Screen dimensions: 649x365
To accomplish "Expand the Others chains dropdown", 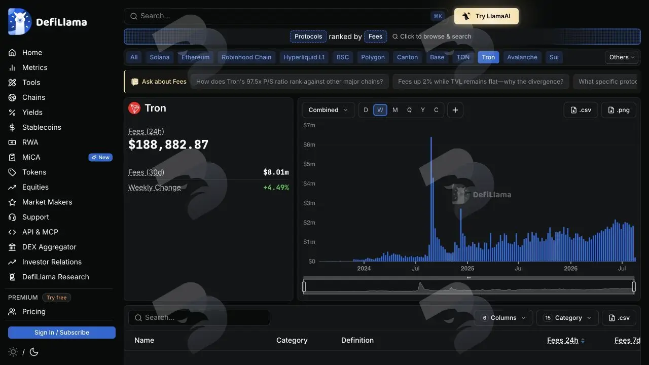I will (x=622, y=57).
